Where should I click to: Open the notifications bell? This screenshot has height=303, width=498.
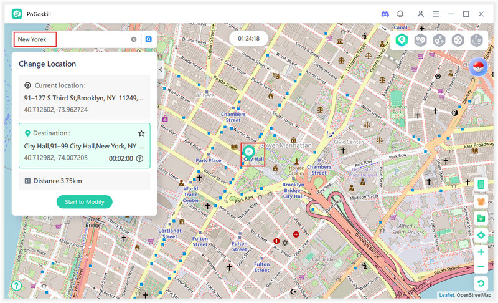[400, 14]
